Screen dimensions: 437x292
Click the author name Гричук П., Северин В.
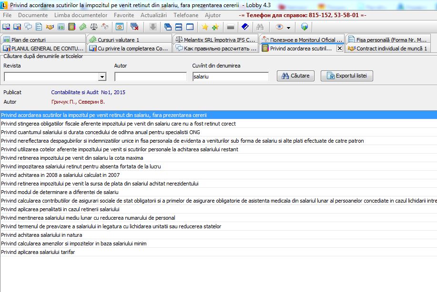[78, 102]
